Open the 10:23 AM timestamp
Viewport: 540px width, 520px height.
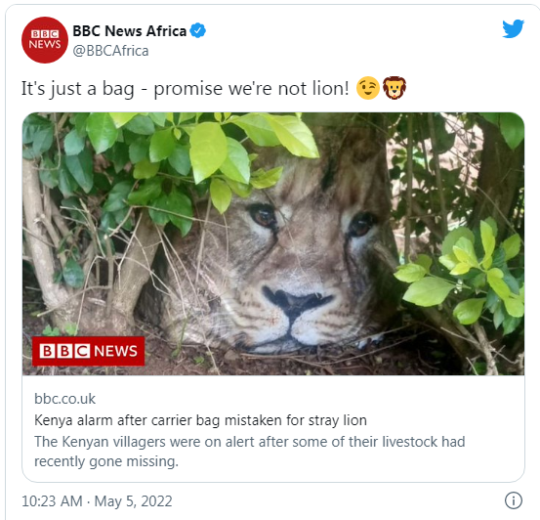(52, 501)
